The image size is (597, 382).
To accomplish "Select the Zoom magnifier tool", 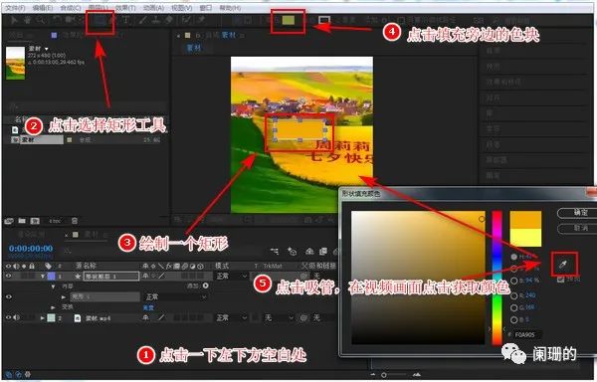I will click(x=41, y=20).
